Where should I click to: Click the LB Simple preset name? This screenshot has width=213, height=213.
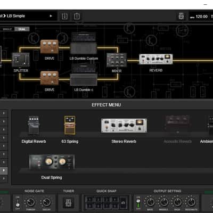point(16,16)
